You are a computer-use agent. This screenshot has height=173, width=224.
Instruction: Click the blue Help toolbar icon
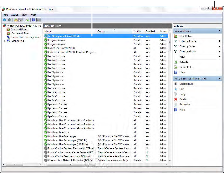pos(34,20)
